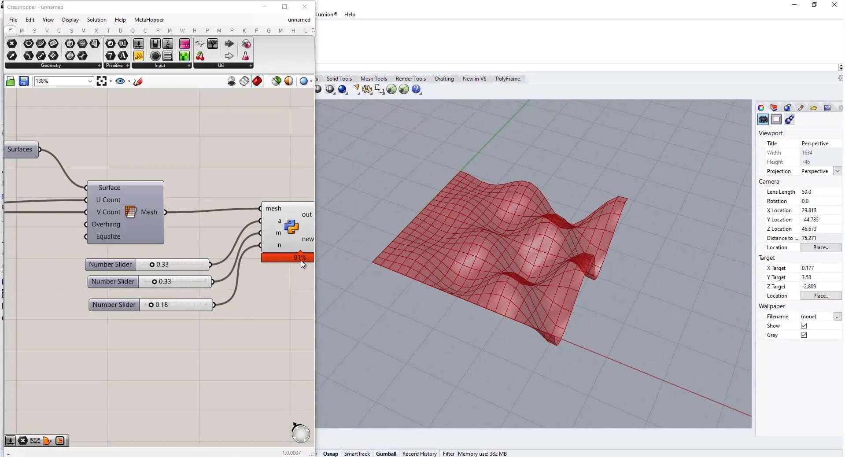
Task: Toggle Osnap in the status bar
Action: (330, 453)
